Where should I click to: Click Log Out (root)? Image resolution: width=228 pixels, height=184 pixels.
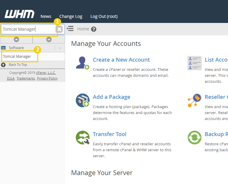click(104, 17)
